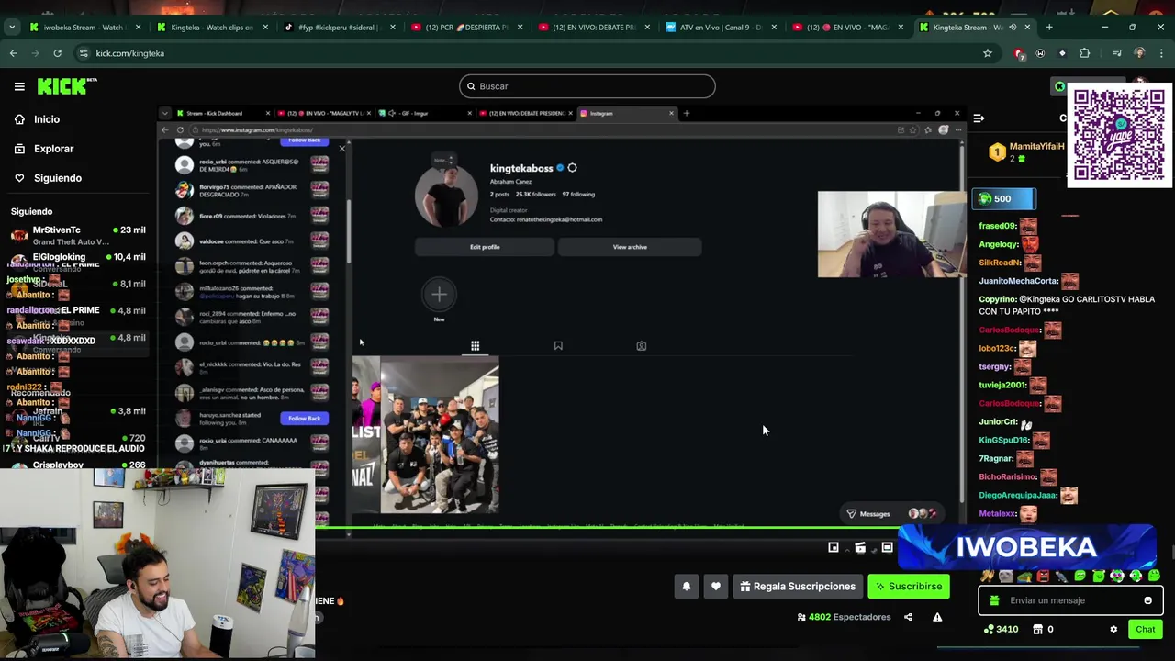Switch to the #fyp #kickperu TikTok tab
This screenshot has width=1175, height=661.
pos(338,28)
